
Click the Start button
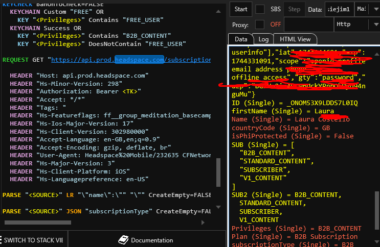(x=241, y=9)
